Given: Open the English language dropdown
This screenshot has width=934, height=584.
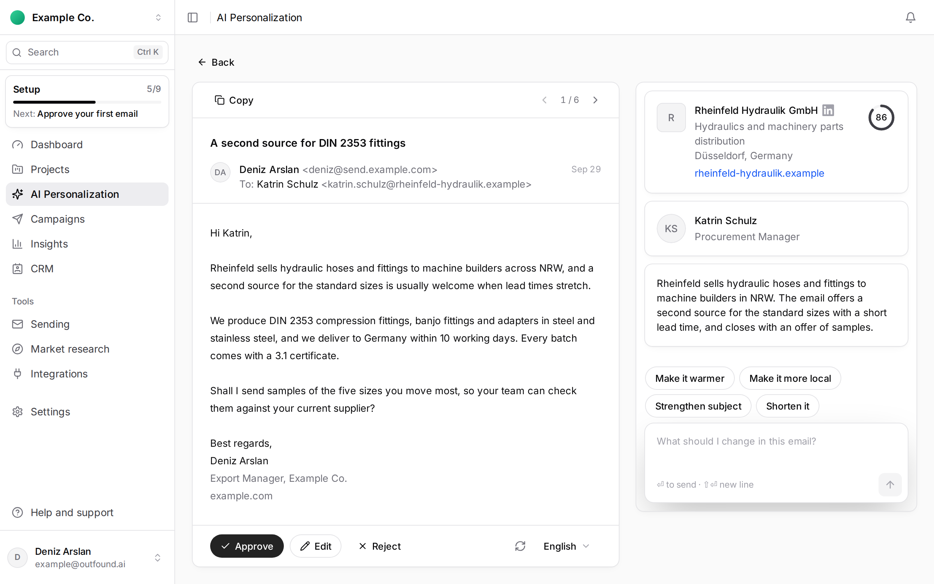Looking at the screenshot, I should pyautogui.click(x=566, y=546).
